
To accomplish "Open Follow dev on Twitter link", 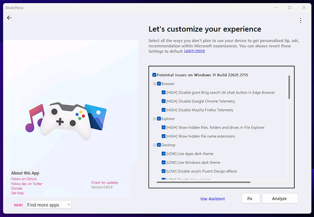I will (27, 184).
